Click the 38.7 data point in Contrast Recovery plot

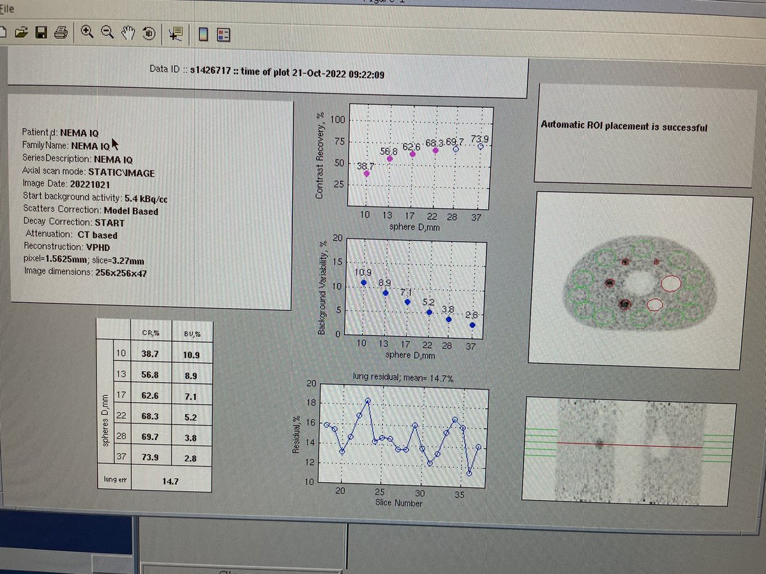point(366,173)
